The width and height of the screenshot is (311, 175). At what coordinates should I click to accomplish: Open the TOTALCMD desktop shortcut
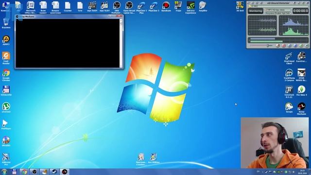(6, 91)
